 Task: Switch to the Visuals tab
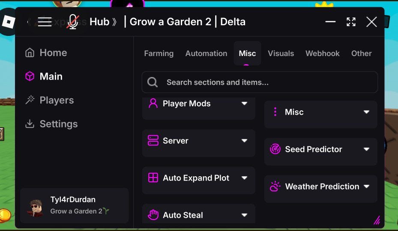(x=281, y=53)
